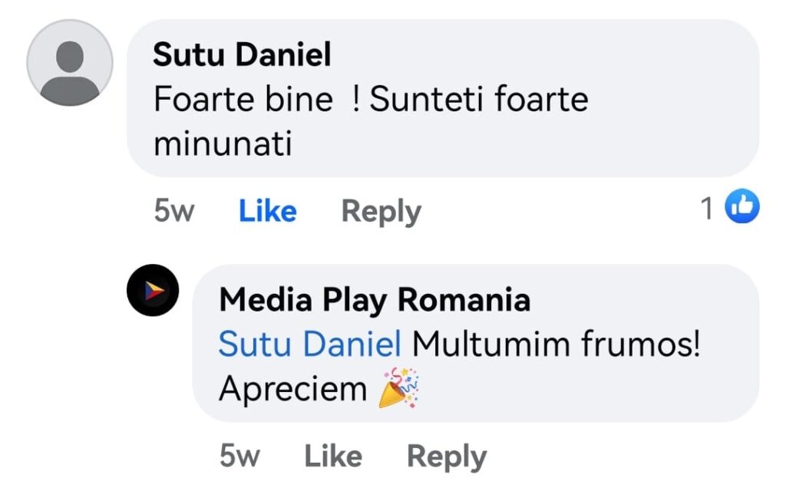Reply to Sutu Daniel's comment
The image size is (786, 491).
(381, 211)
